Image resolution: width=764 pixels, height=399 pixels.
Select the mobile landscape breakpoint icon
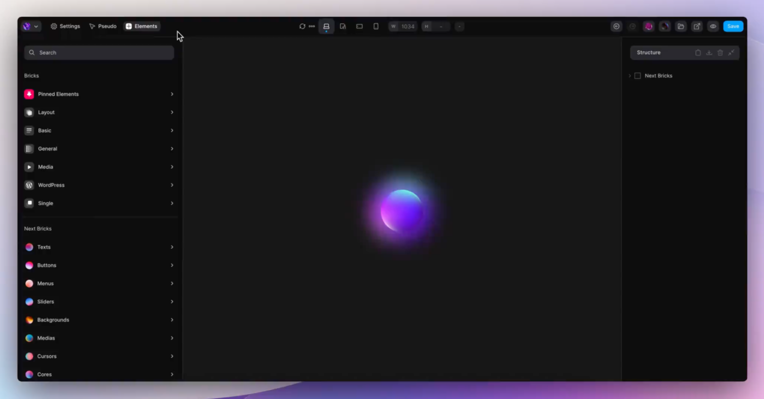(359, 26)
